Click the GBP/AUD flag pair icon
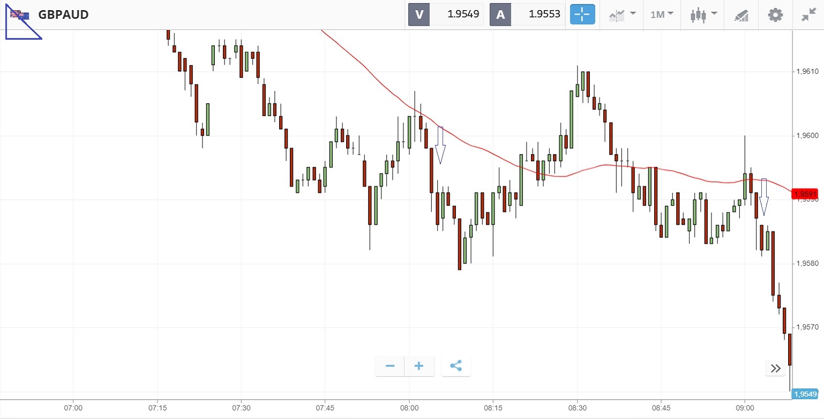The width and height of the screenshot is (824, 419). (20, 15)
